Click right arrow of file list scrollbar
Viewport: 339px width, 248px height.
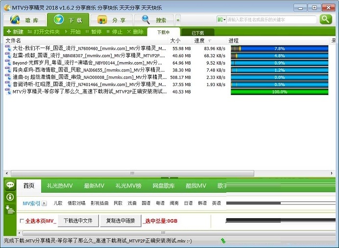[332, 173]
